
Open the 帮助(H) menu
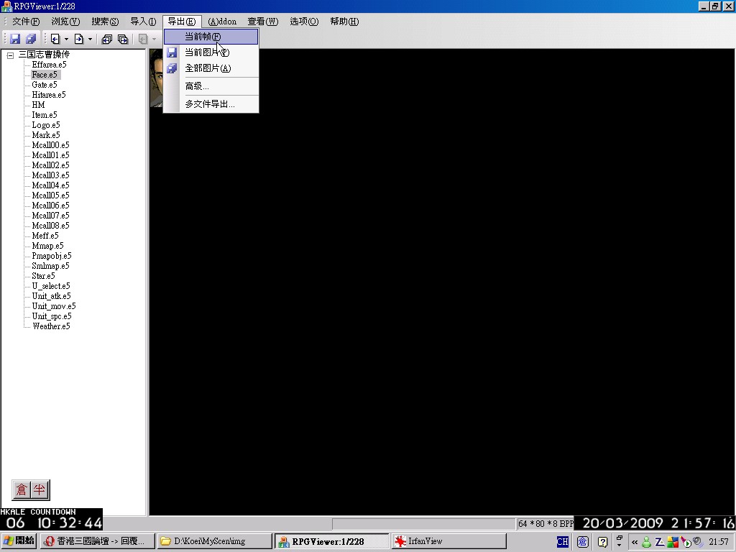[344, 22]
